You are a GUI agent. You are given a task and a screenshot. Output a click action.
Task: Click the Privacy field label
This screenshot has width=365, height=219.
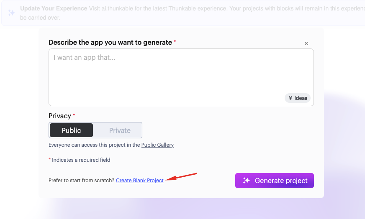[x=60, y=116]
